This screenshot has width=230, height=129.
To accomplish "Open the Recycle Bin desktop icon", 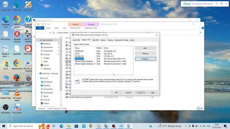I will [6, 6].
